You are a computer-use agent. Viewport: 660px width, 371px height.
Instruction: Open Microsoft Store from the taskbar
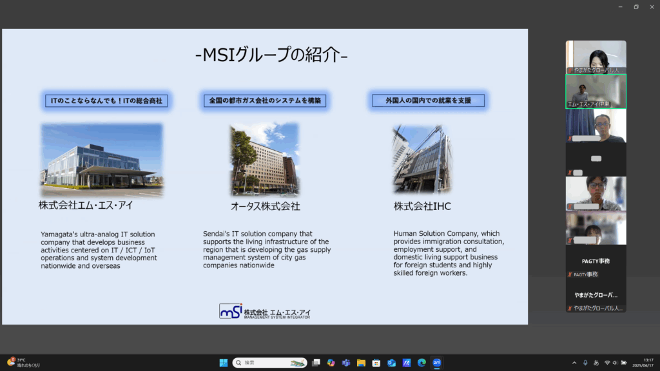pos(376,363)
